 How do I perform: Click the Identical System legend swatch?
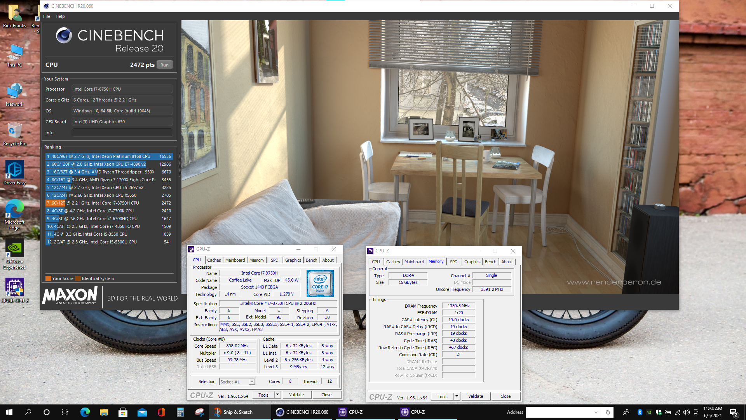78,278
